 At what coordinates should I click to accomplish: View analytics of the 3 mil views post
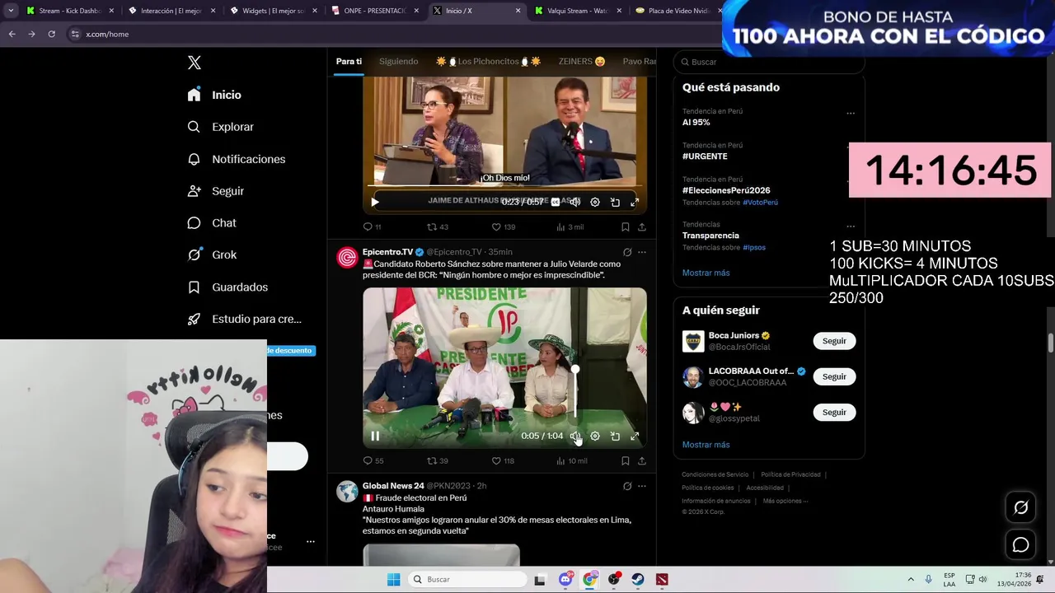pyautogui.click(x=570, y=226)
